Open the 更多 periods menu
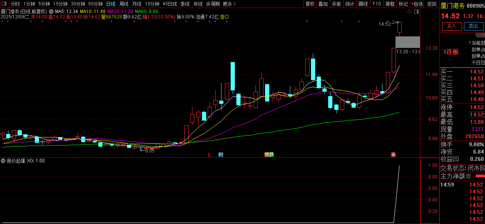The width and height of the screenshot is (485, 224). point(229,4)
